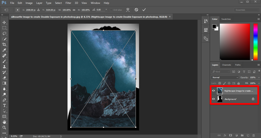Select the Blur tool
The image size is (261, 138).
[4, 89]
